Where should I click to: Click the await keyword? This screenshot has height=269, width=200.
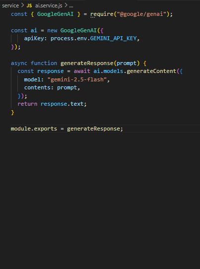pyautogui.click(x=82, y=71)
